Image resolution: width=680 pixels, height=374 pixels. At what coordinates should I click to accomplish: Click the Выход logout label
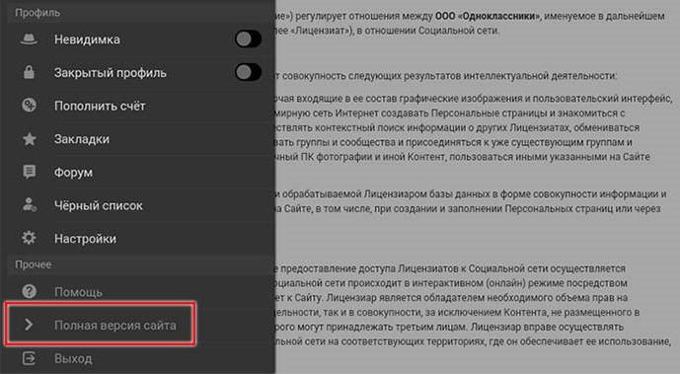(x=73, y=359)
